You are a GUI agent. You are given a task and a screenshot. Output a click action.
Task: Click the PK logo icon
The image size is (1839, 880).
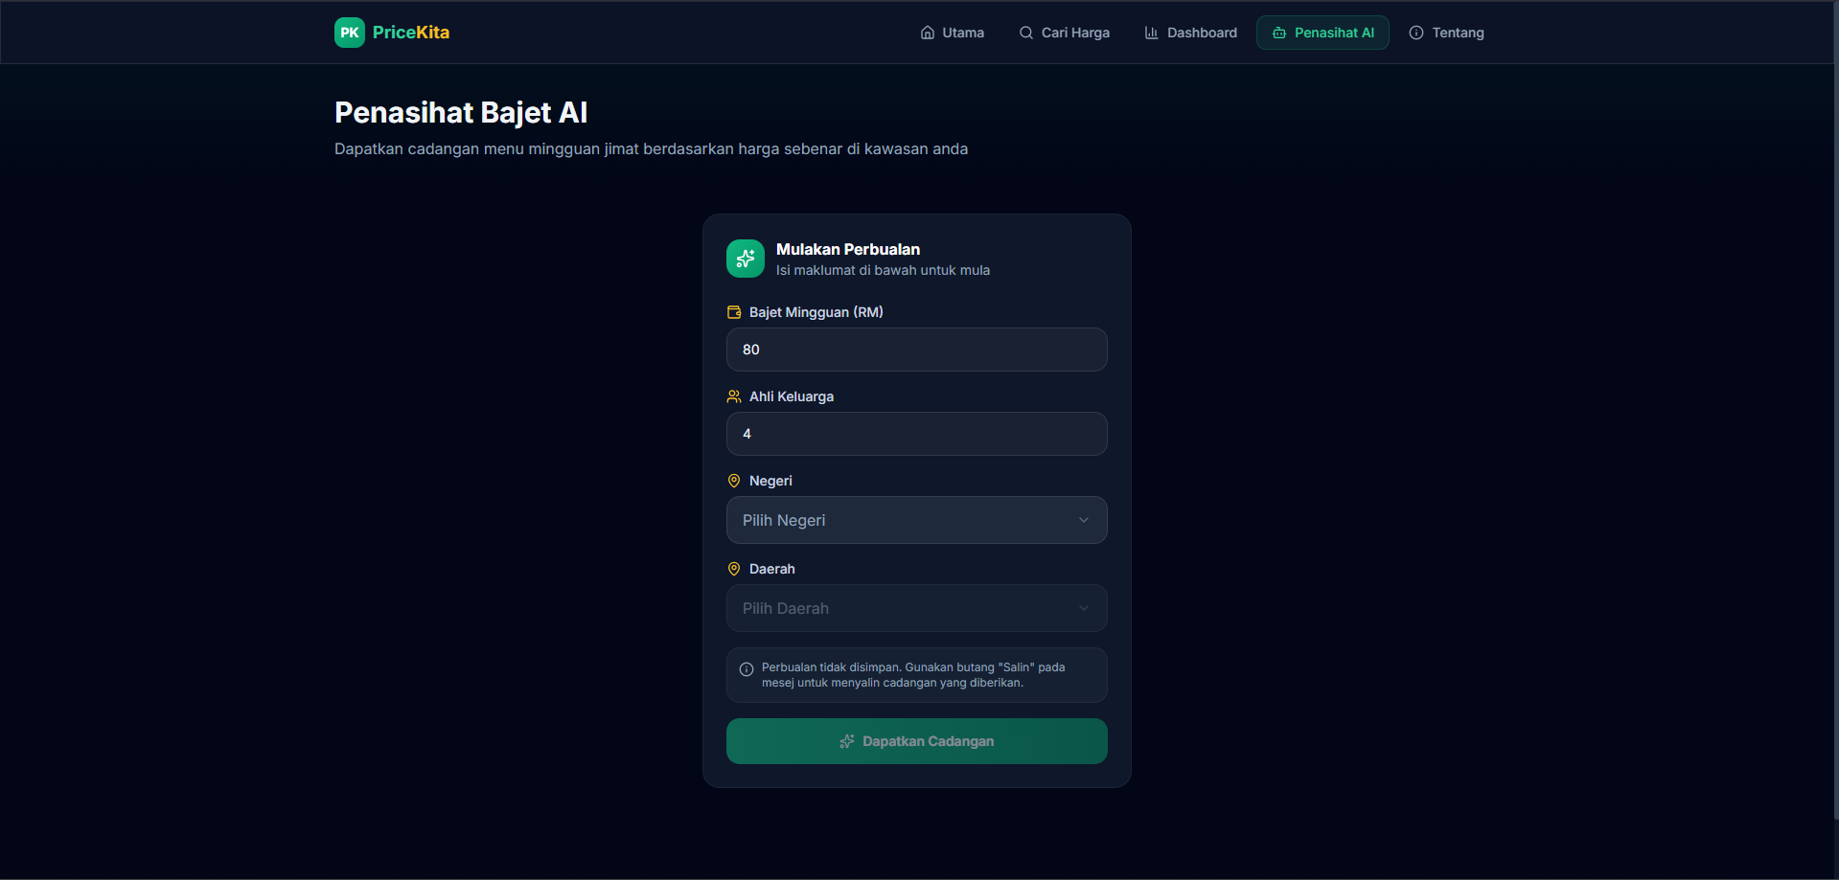click(x=349, y=33)
